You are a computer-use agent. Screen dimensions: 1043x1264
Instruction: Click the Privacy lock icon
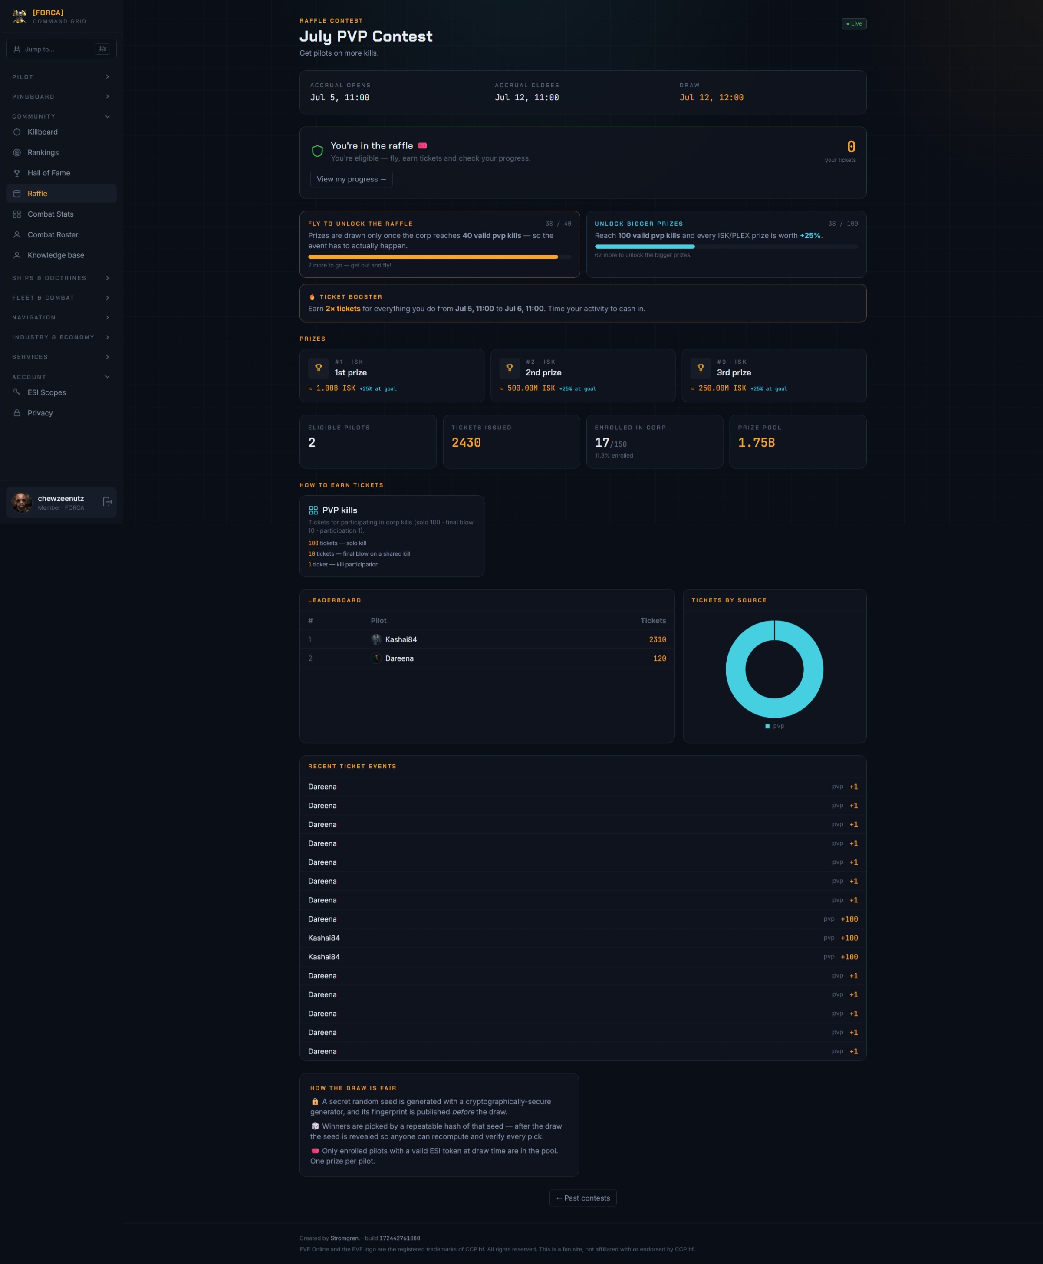(x=17, y=413)
